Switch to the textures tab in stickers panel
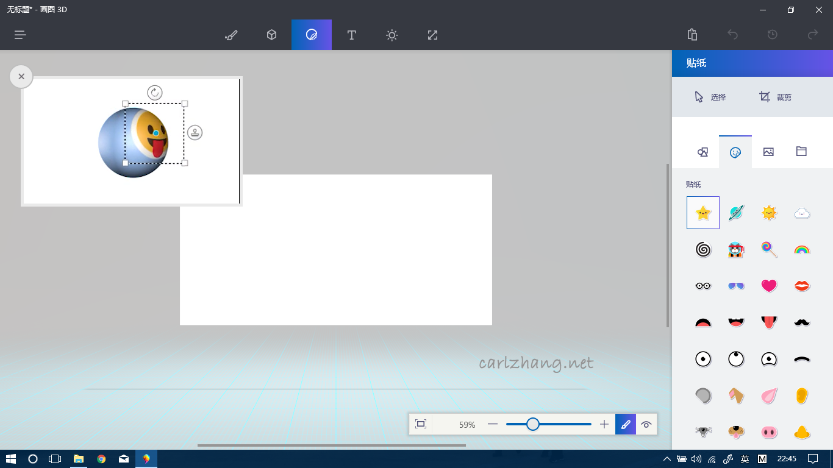The image size is (833, 468). coord(768,151)
